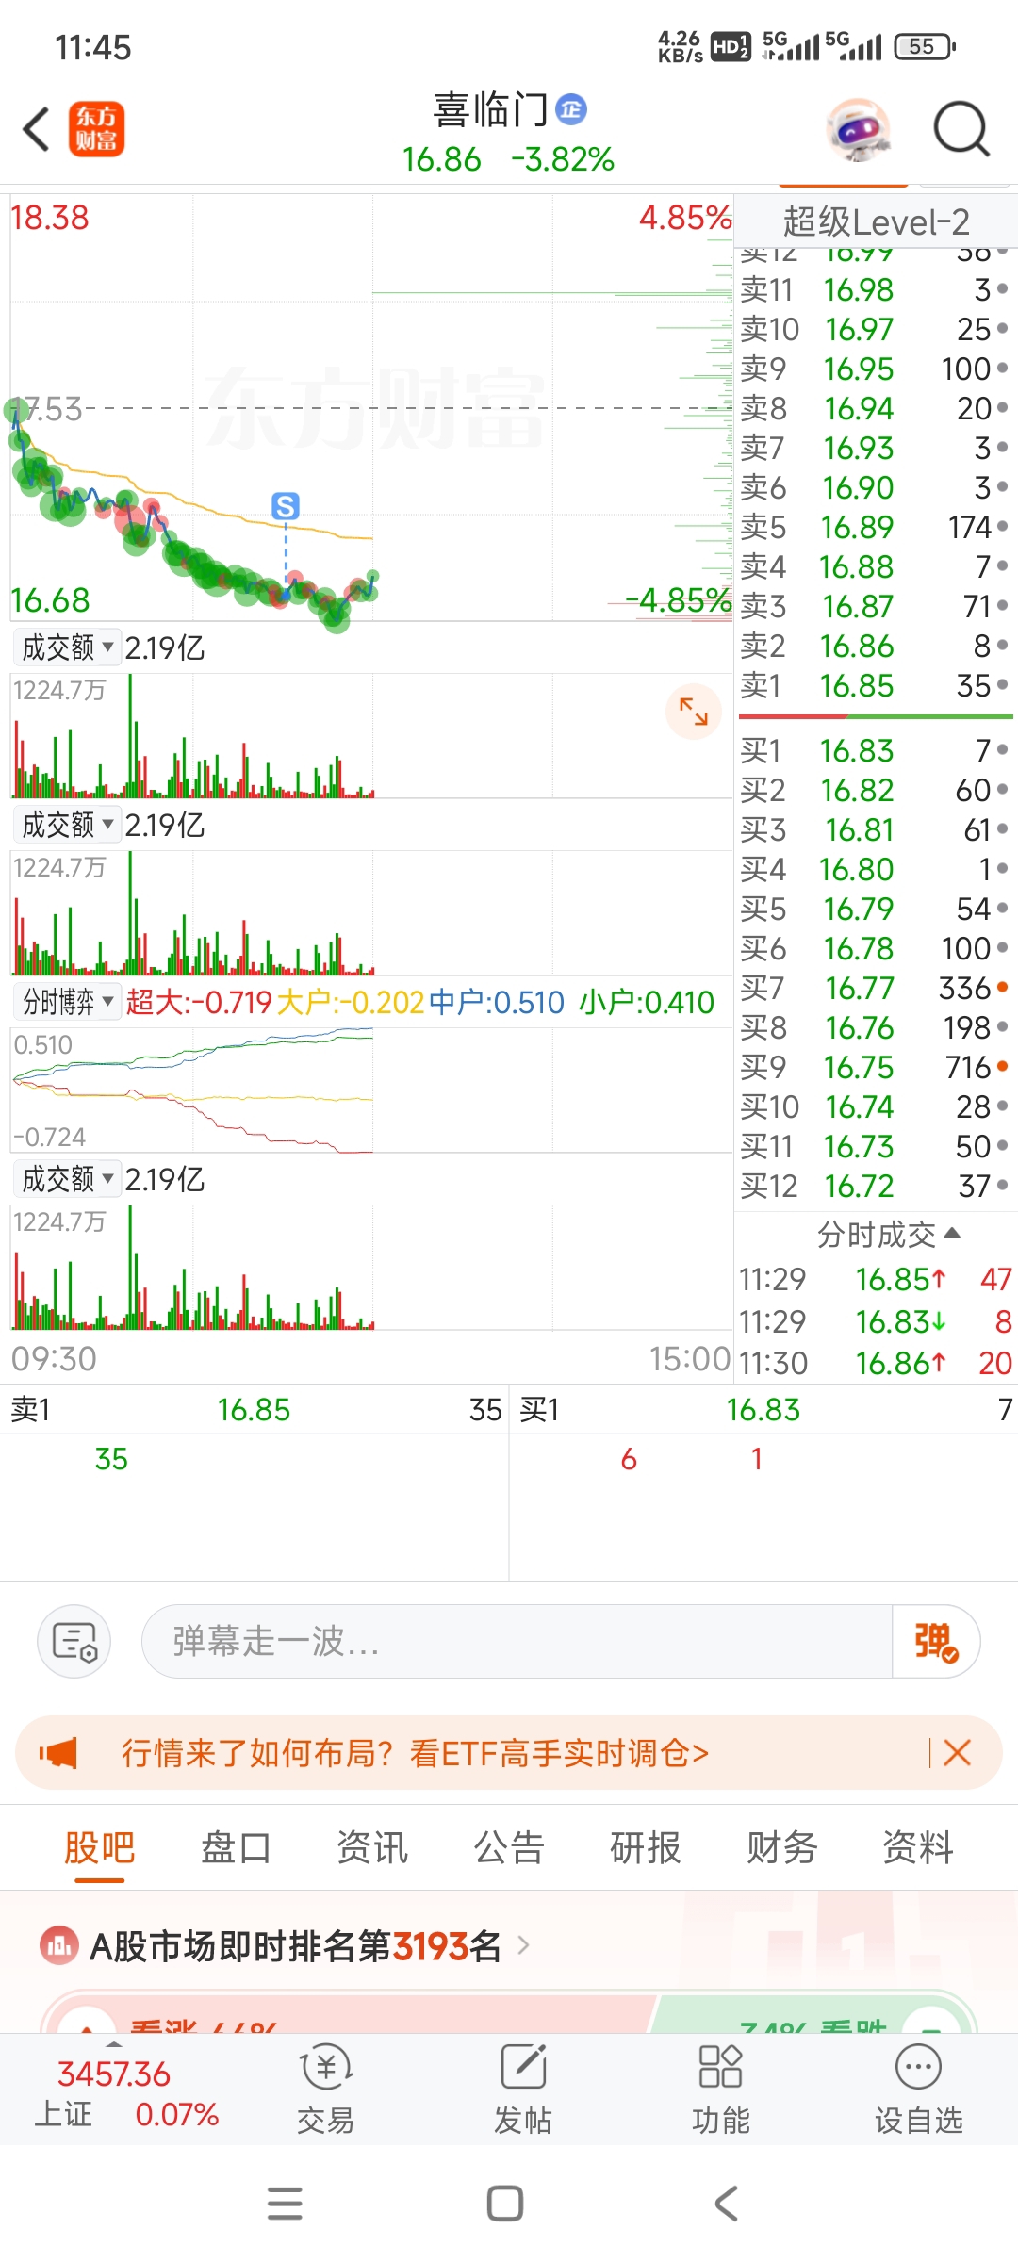Tap the 16.86 -3.82% price header
1018x2262 pixels.
[x=508, y=159]
